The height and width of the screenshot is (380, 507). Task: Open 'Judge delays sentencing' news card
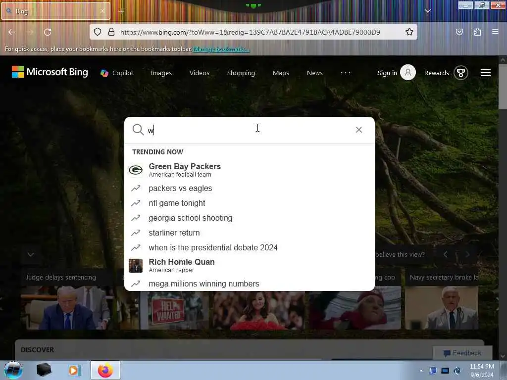tap(67, 301)
